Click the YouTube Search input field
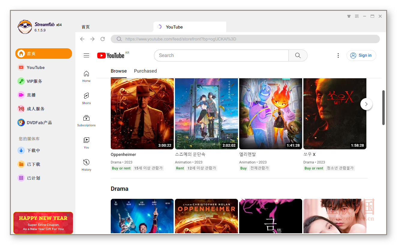This screenshot has width=397, height=245. (221, 55)
